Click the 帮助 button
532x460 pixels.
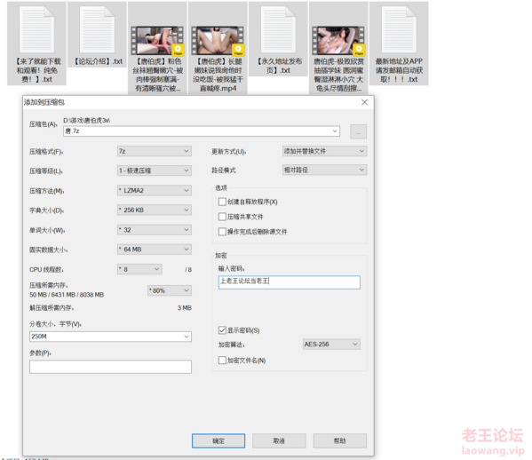(339, 440)
